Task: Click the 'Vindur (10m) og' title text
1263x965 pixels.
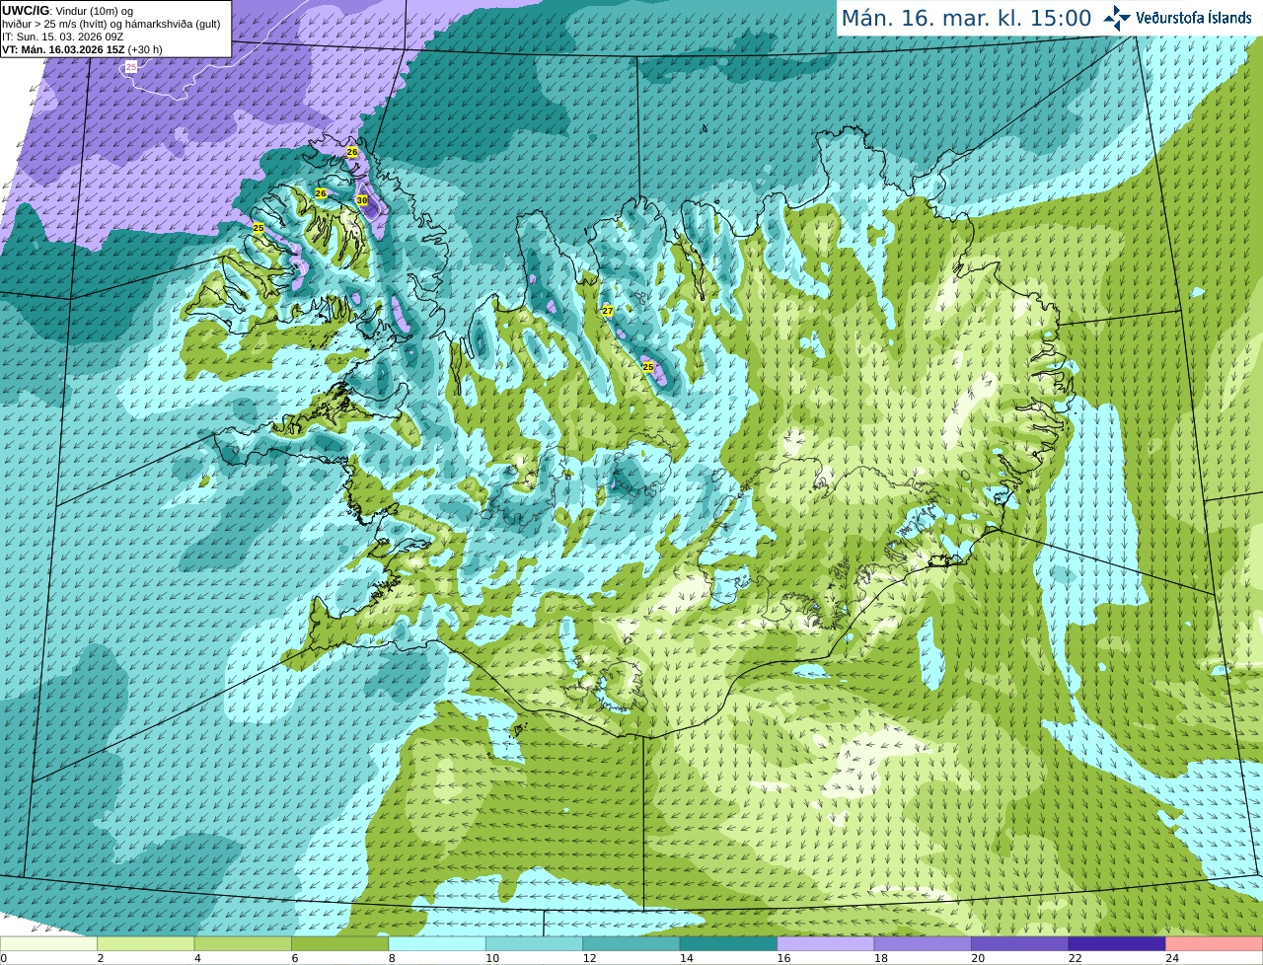Action: [x=95, y=11]
